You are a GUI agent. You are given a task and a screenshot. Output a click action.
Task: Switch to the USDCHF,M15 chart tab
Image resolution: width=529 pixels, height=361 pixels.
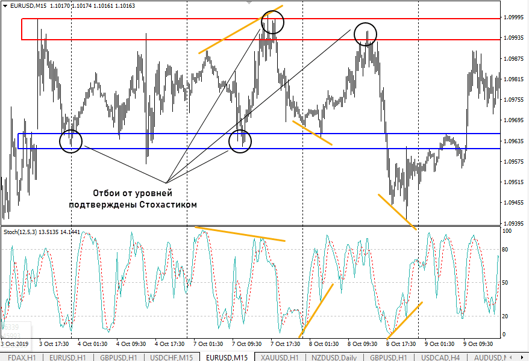pos(171,357)
